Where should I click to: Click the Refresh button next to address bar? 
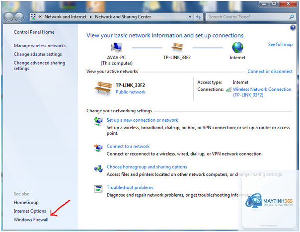coord(199,17)
